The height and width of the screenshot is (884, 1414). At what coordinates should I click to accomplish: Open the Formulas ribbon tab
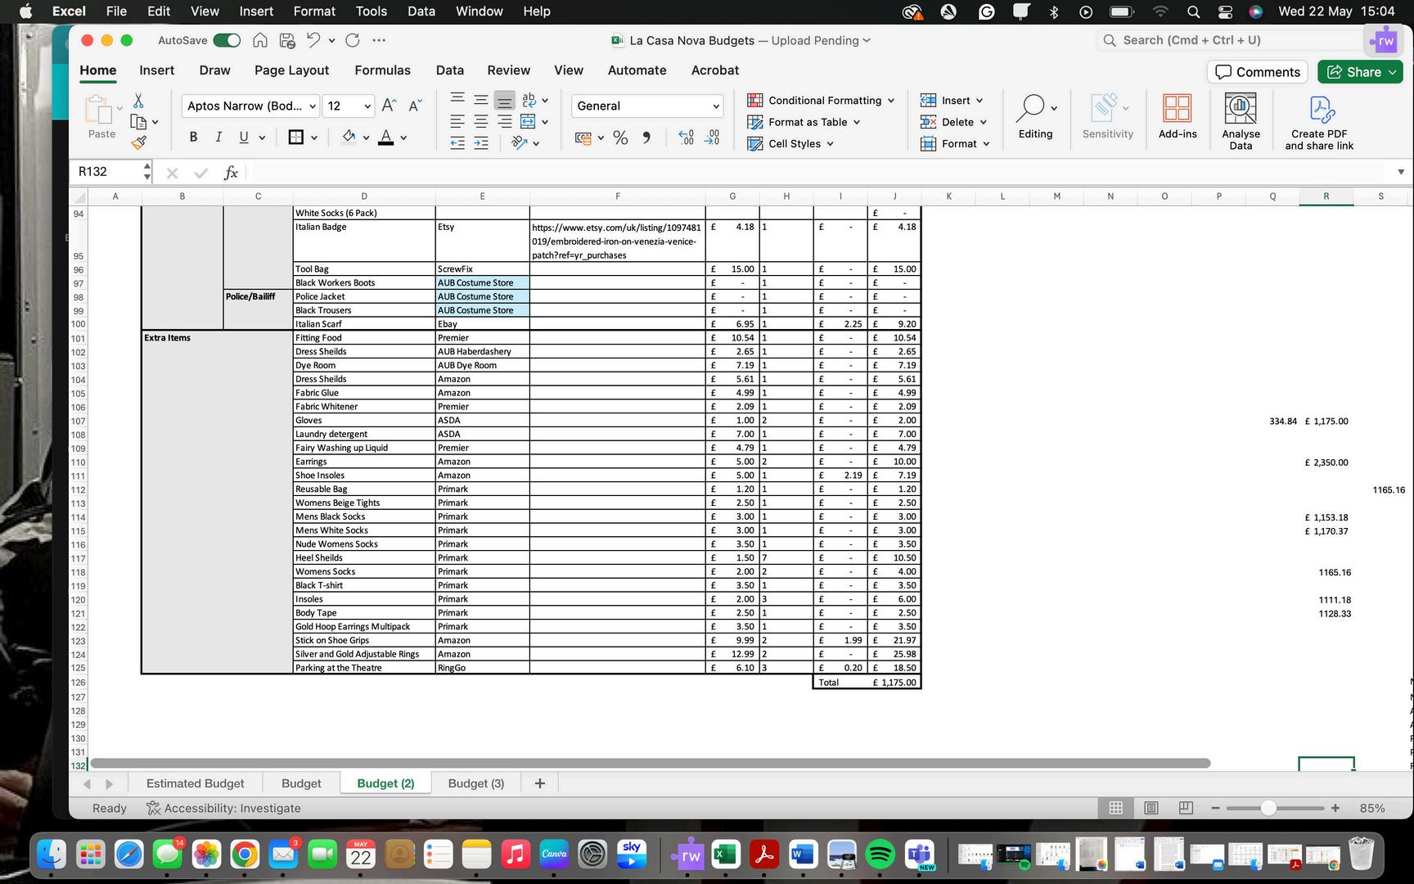tap(382, 70)
